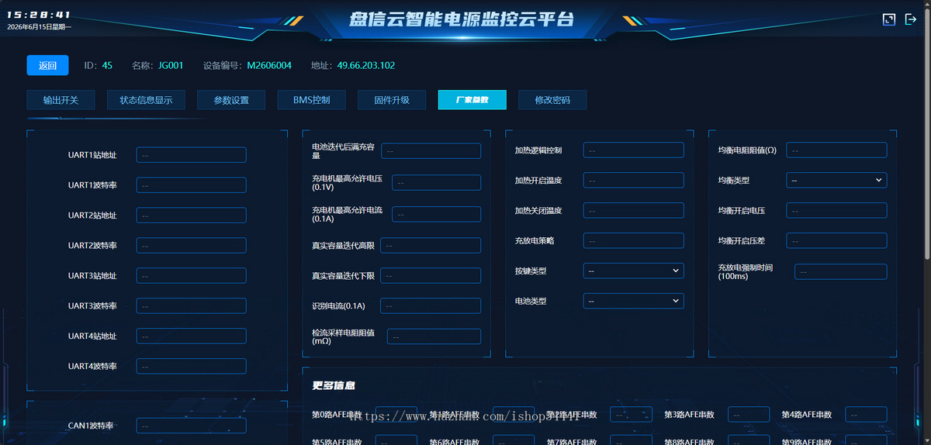Expand the 电池类型 dropdown
Screen dimensions: 931x445
click(633, 301)
